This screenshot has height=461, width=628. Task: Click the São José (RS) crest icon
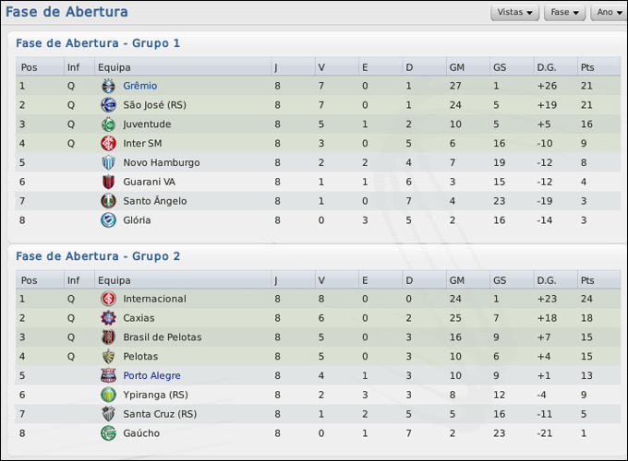click(x=108, y=105)
